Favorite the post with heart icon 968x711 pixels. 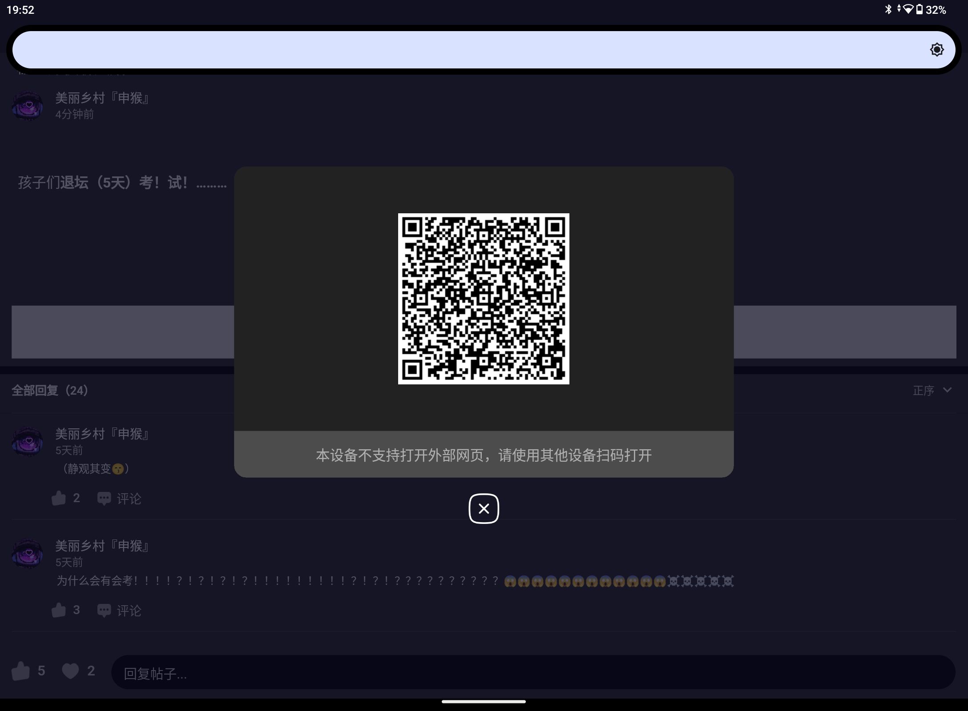(70, 671)
